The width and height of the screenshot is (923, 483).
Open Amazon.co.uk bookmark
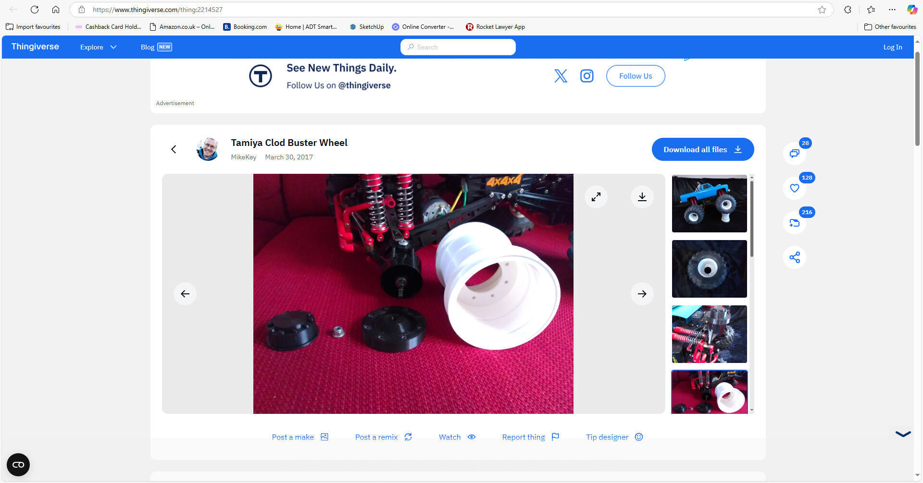coord(182,27)
